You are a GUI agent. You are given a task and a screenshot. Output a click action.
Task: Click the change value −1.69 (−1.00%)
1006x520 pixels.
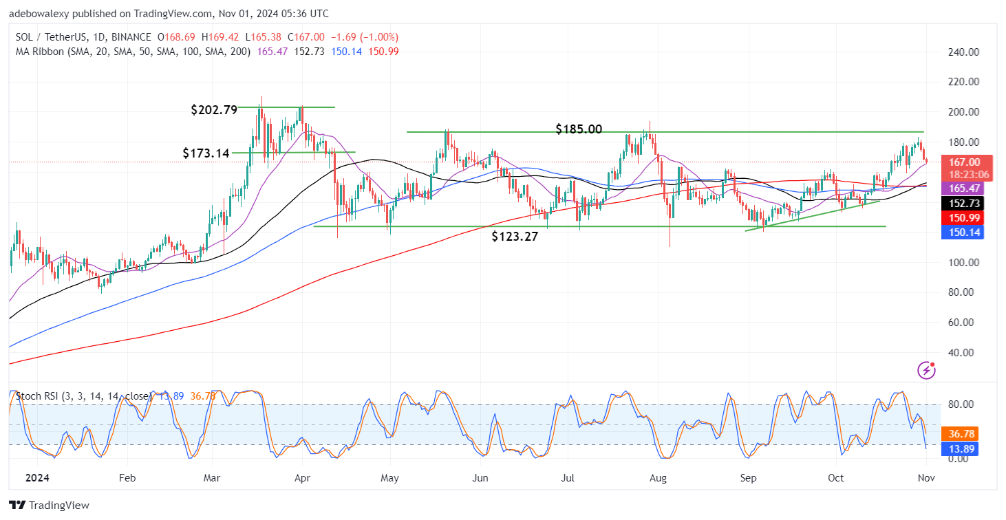365,37
